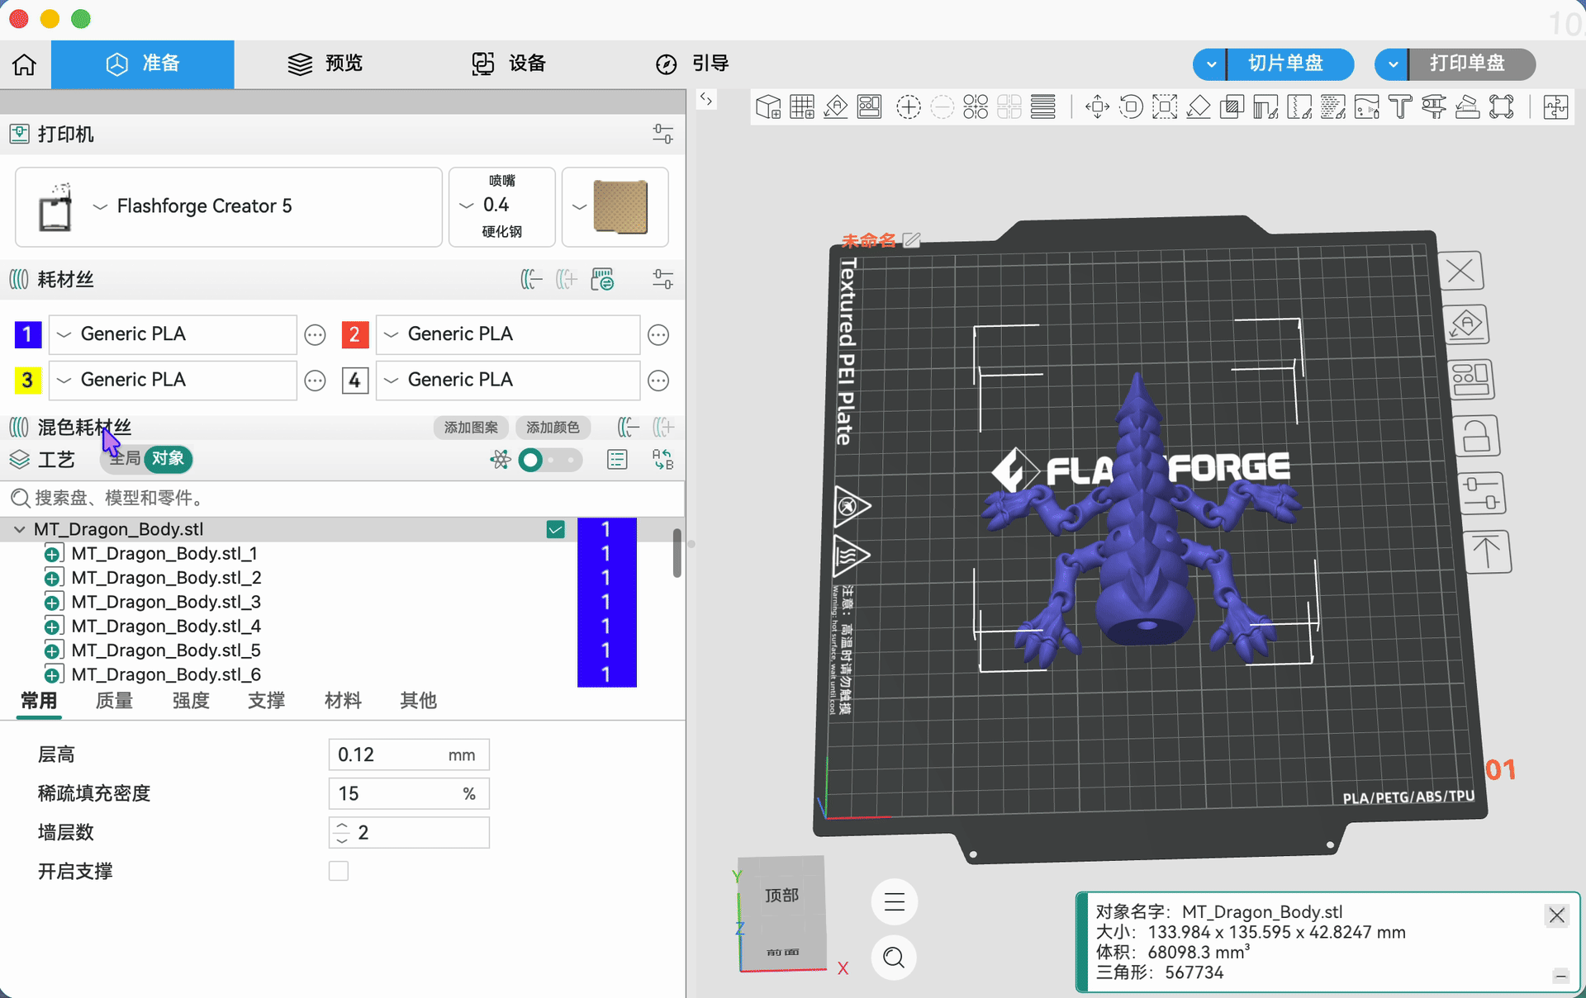Open the bed plate type dropdown

(615, 206)
